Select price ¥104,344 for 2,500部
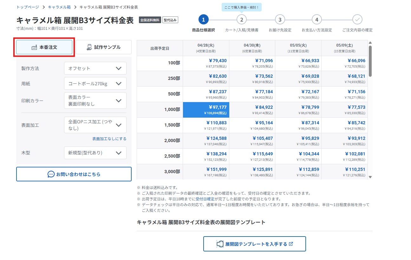The width and height of the screenshot is (411, 260). 298,156
